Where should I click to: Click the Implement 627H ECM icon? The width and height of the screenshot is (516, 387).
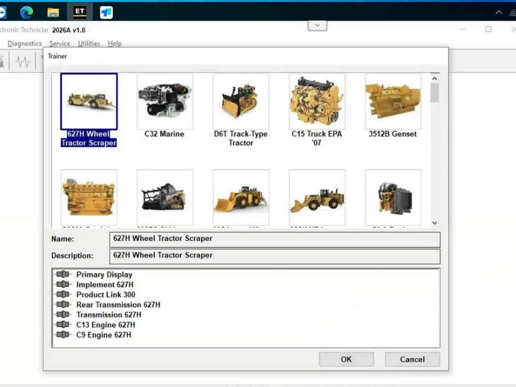pyautogui.click(x=63, y=284)
